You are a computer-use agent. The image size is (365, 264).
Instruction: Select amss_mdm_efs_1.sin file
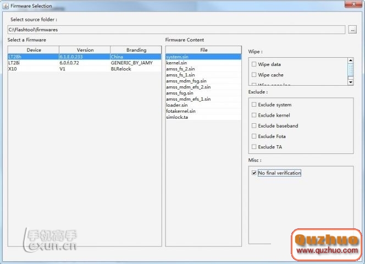point(204,99)
